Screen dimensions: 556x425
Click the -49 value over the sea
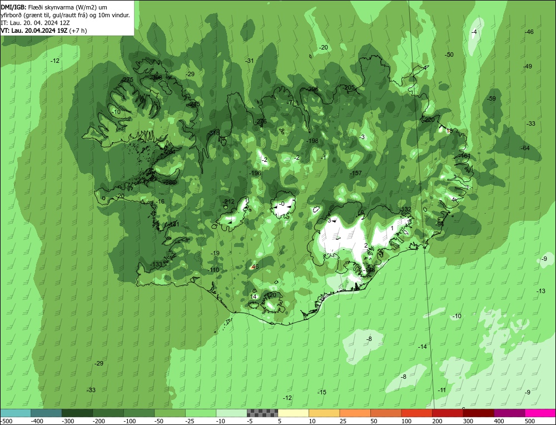click(528, 66)
